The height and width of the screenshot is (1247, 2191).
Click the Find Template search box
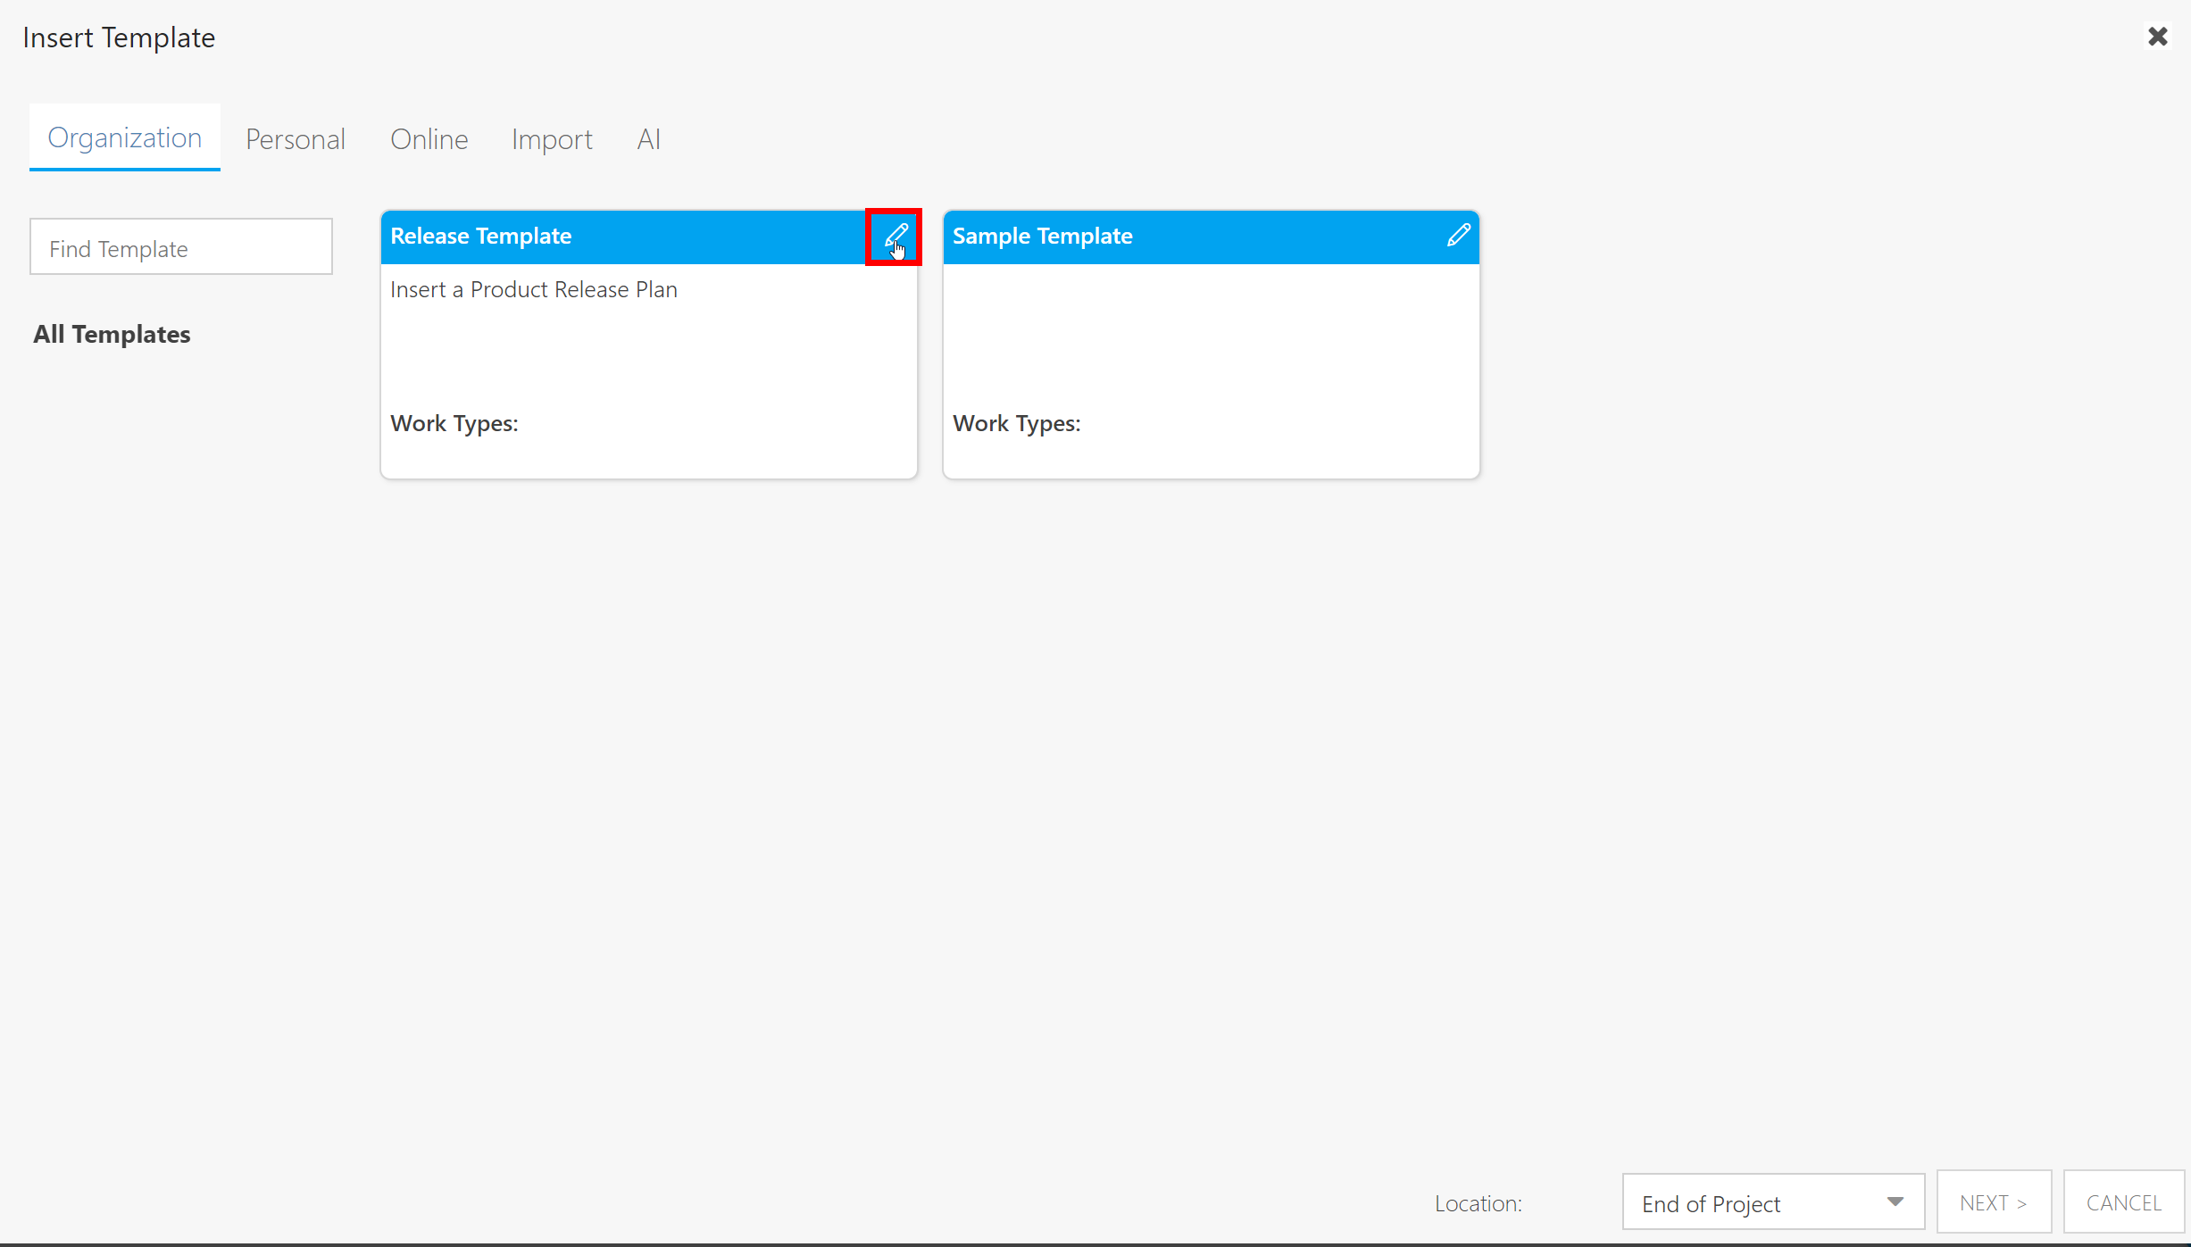pos(180,246)
